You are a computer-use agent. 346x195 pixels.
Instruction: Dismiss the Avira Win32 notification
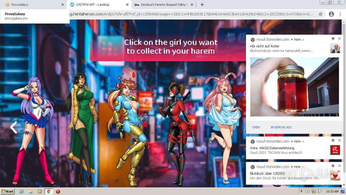click(x=340, y=140)
